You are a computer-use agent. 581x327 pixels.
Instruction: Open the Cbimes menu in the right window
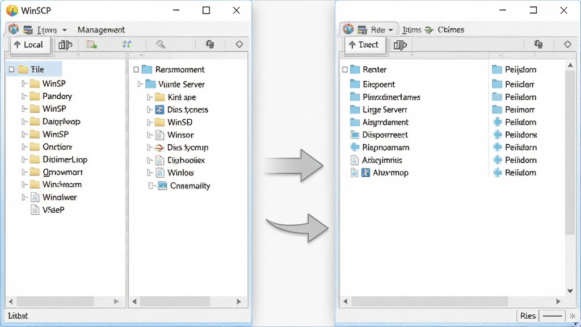point(451,30)
